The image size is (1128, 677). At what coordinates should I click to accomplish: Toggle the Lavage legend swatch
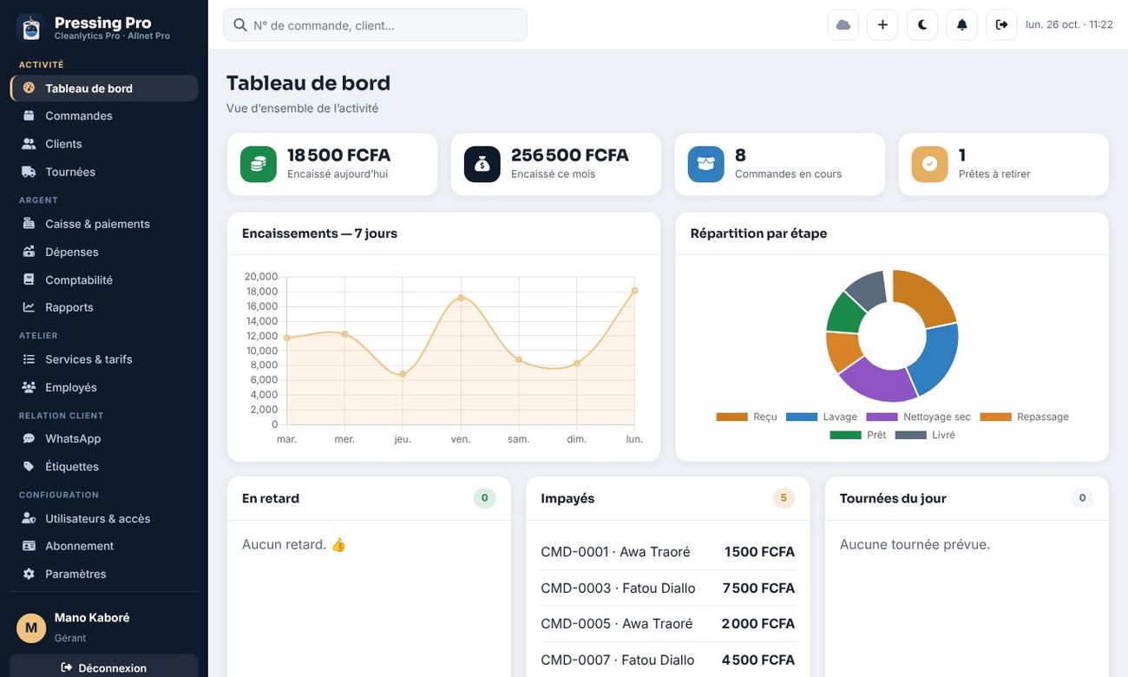[802, 417]
